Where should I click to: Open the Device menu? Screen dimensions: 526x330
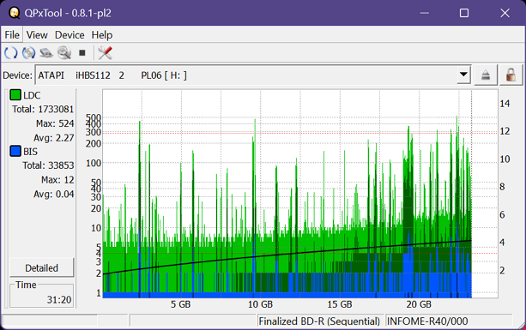[70, 35]
